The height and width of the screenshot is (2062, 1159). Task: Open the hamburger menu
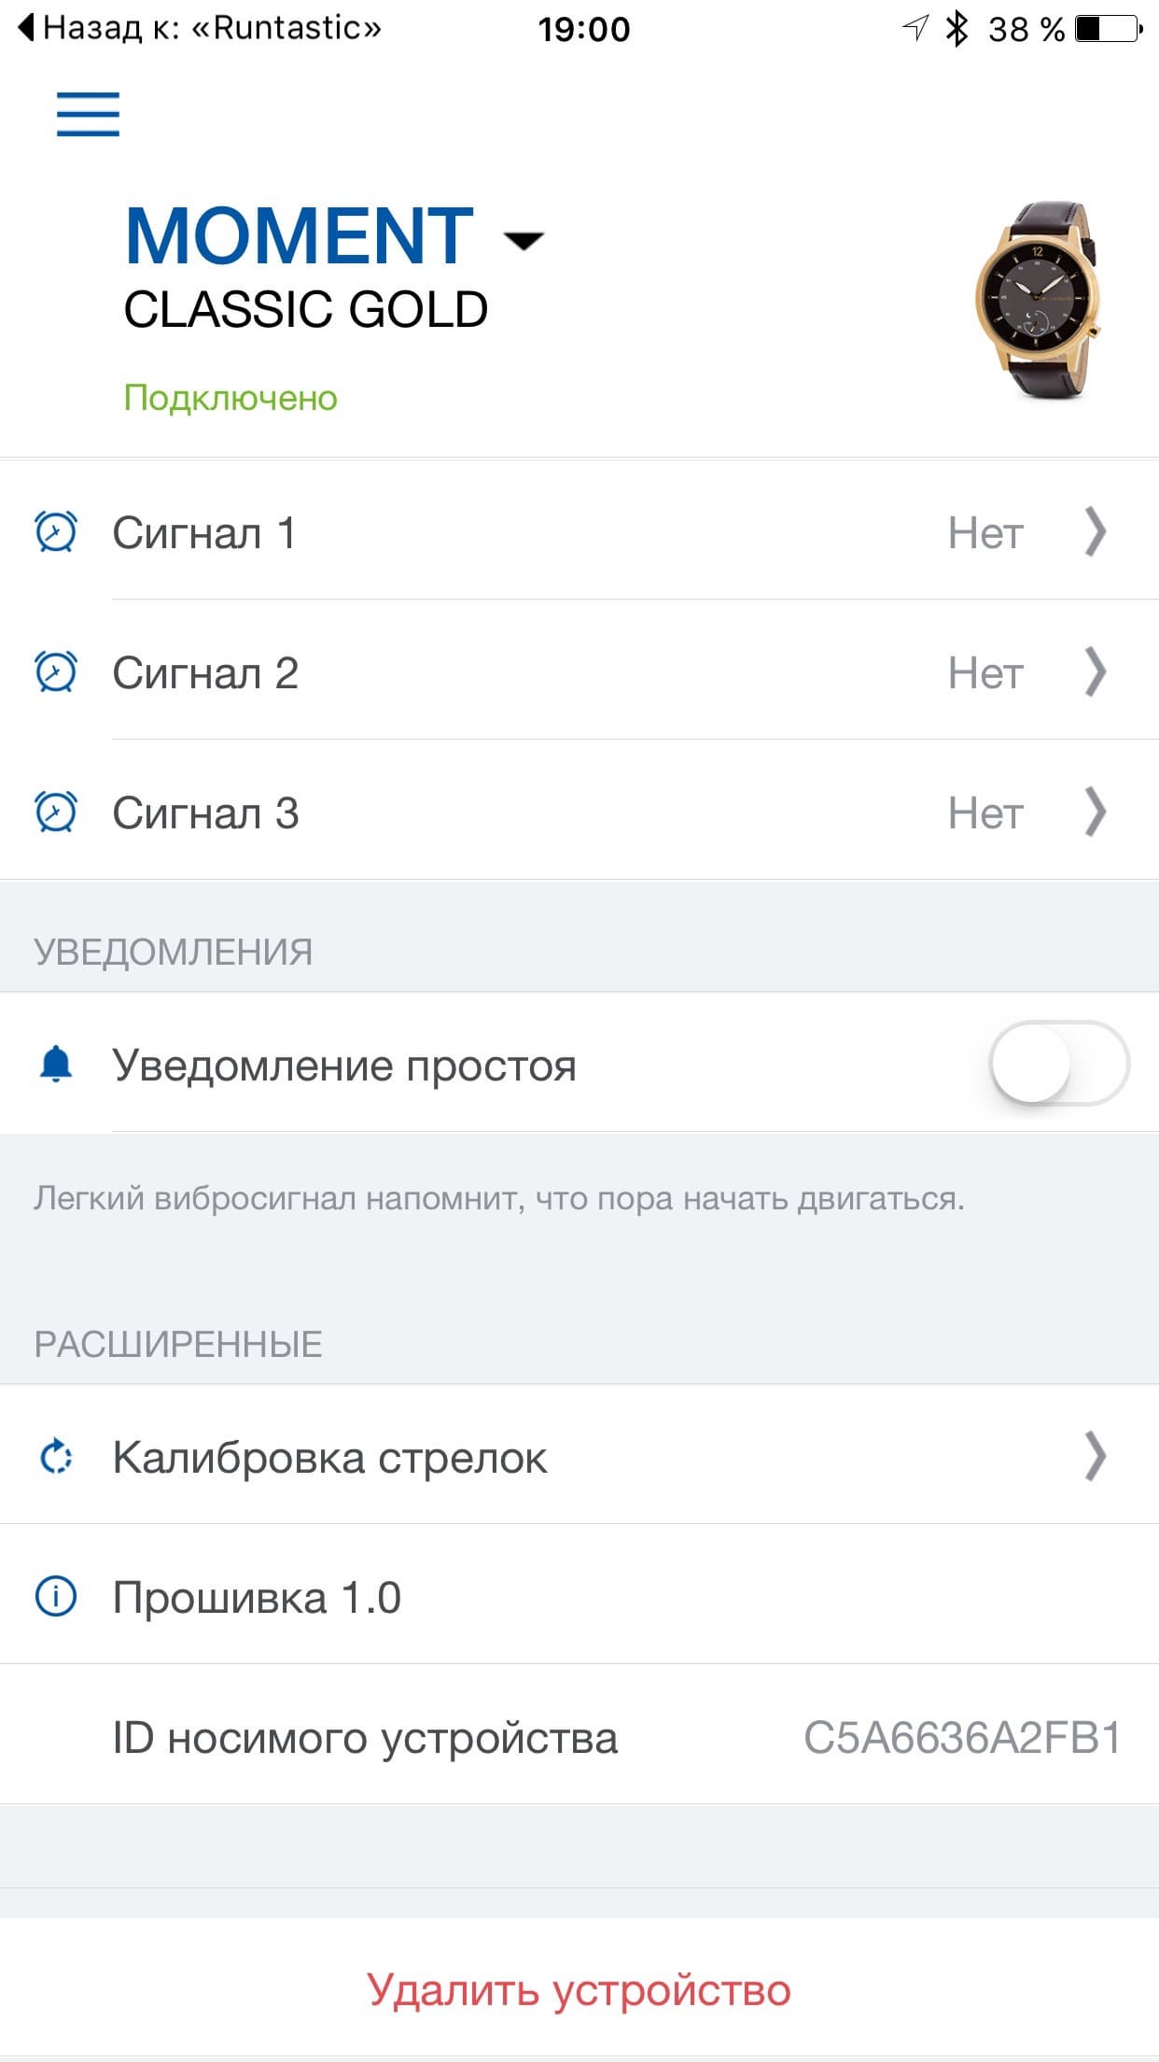(88, 115)
